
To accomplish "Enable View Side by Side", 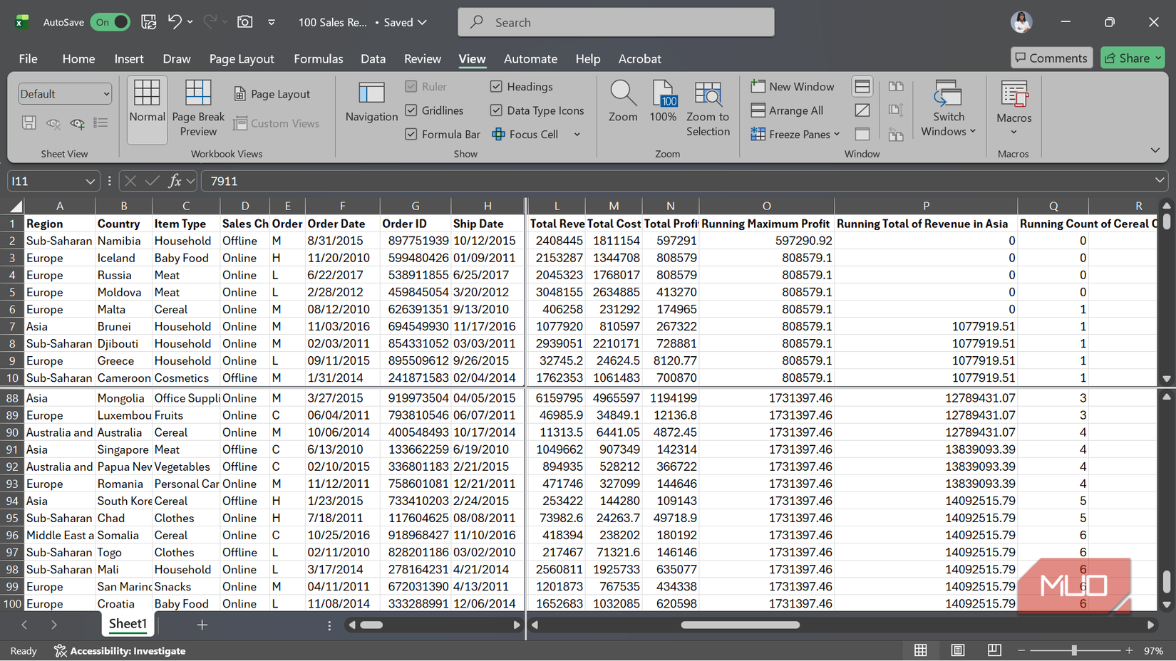I will coord(897,86).
